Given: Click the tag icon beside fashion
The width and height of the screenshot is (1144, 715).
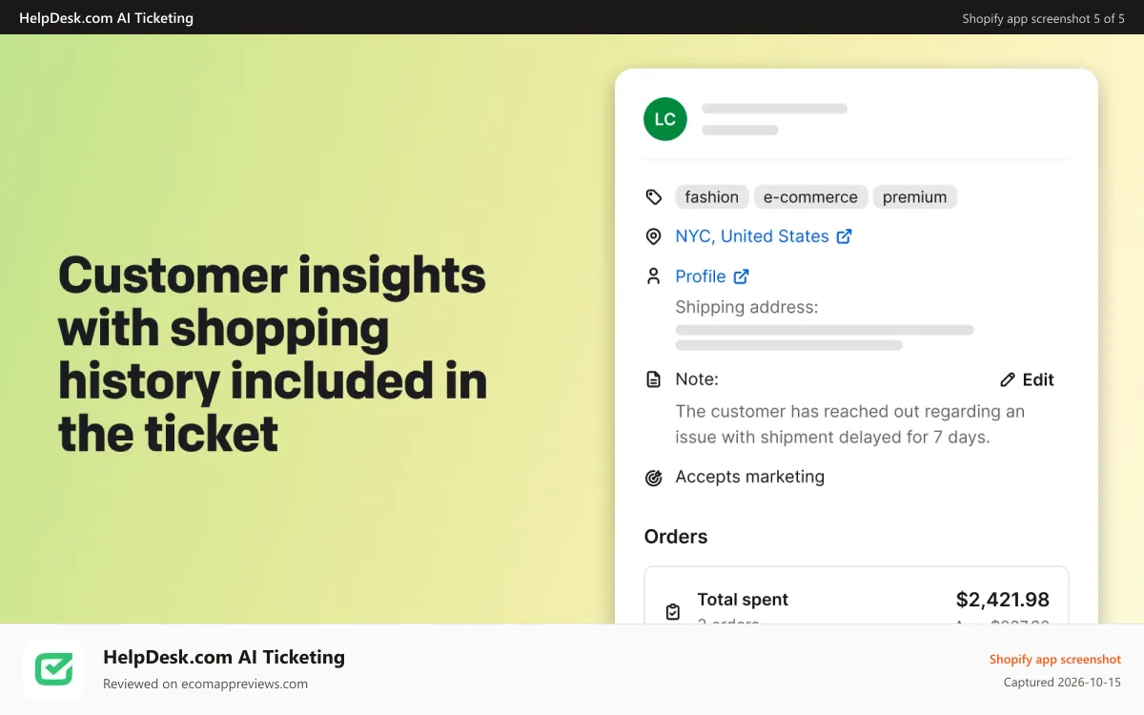Looking at the screenshot, I should tap(654, 197).
